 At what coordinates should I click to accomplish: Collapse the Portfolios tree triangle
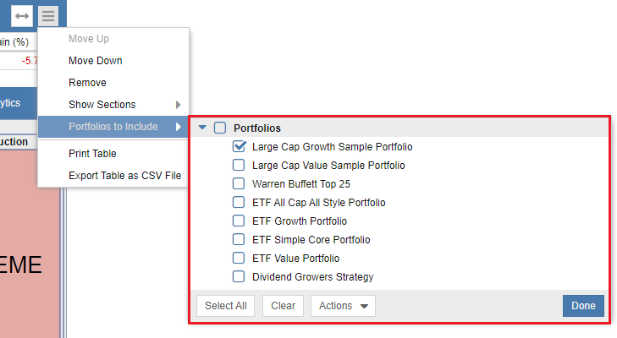(x=202, y=128)
